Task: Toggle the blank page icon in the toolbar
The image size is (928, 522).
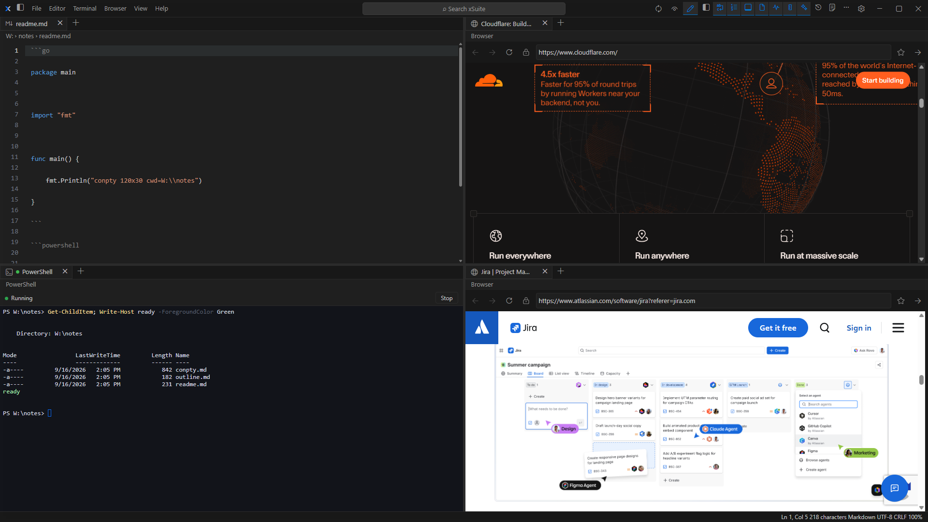Action: click(x=762, y=8)
